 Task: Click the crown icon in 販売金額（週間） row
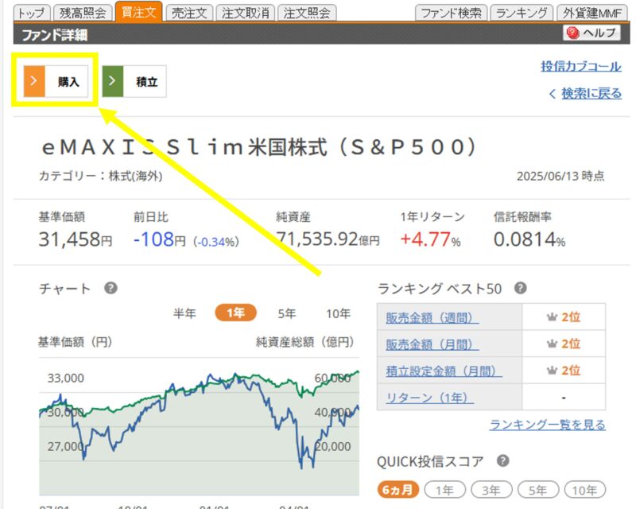pyautogui.click(x=552, y=317)
